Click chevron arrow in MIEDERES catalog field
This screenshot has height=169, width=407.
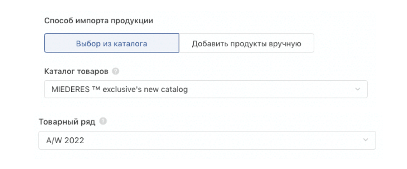click(358, 89)
